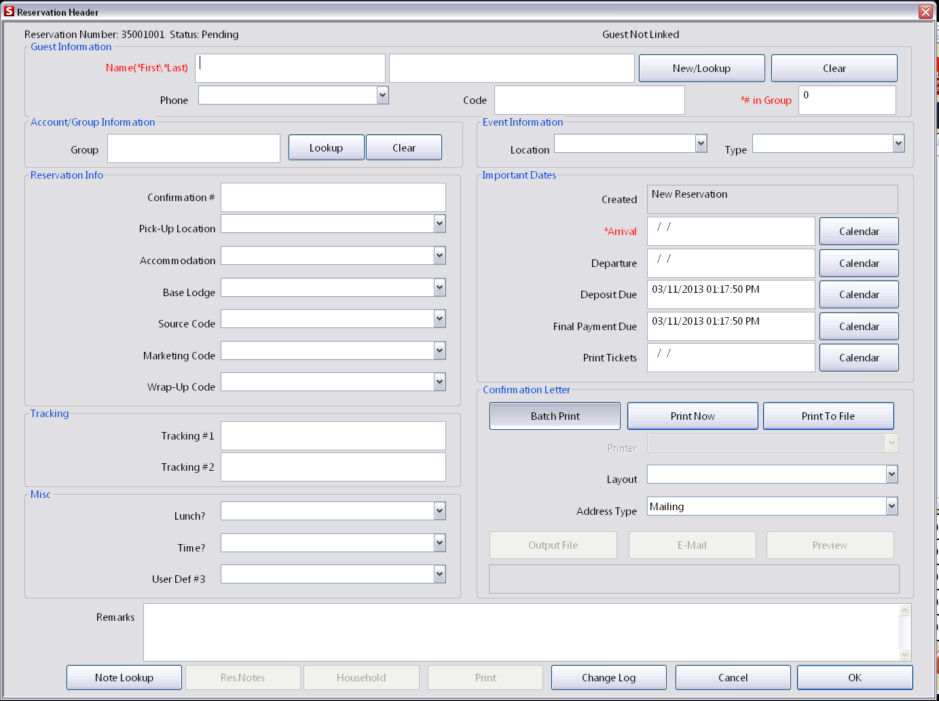
Task: Open the Source Code dropdown
Action: pos(440,319)
